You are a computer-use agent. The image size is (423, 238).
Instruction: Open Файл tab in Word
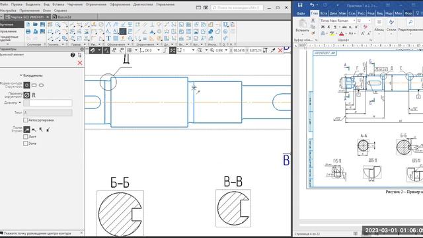[301, 13]
